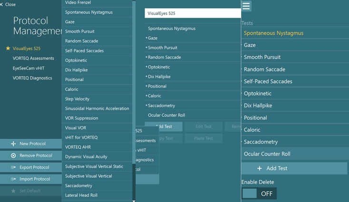Select Gaze in right Tests list
The width and height of the screenshot is (349, 202).
tap(295, 45)
